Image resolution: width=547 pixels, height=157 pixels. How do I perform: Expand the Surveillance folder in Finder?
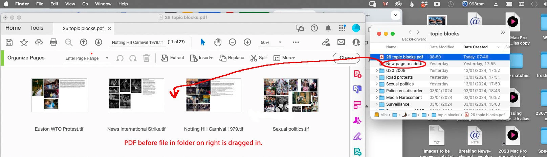[377, 104]
